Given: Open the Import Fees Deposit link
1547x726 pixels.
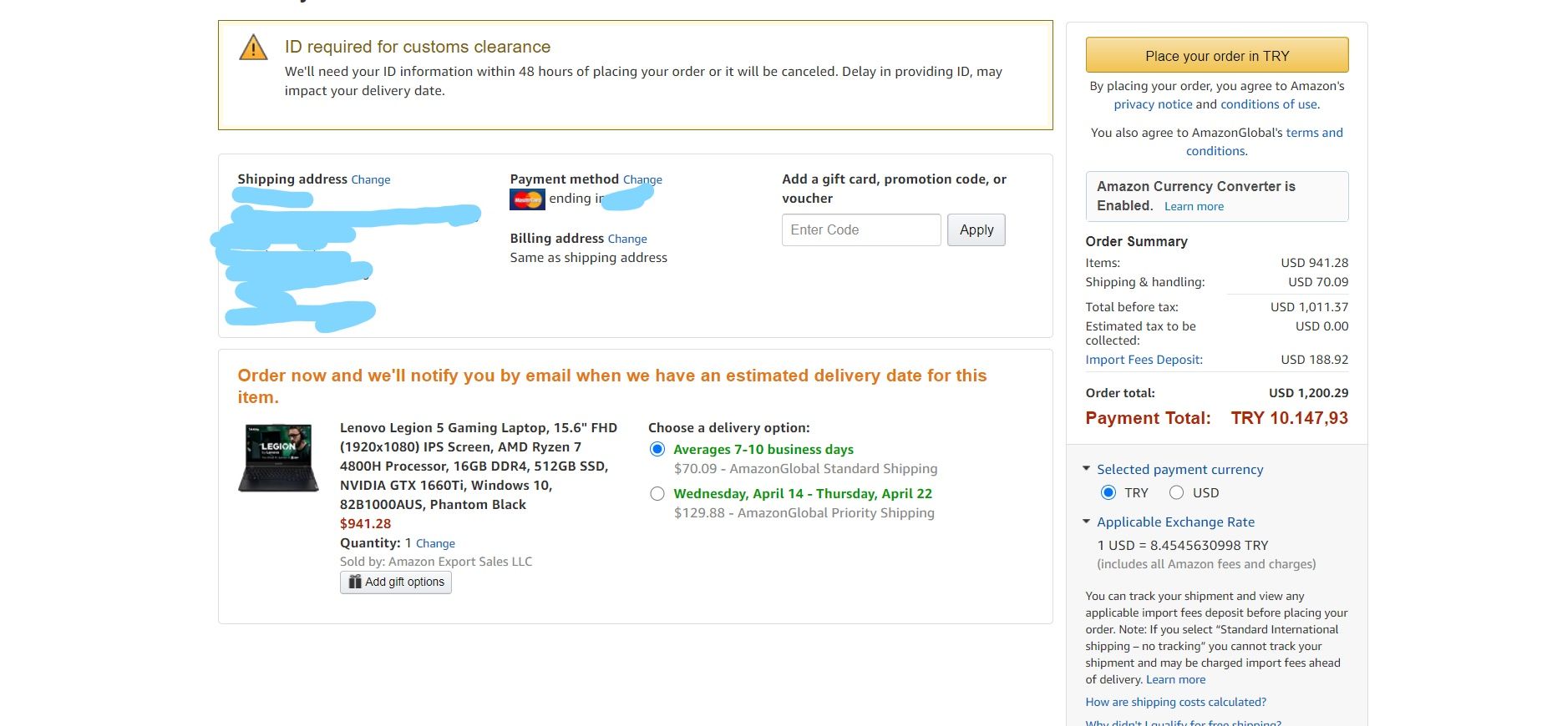Looking at the screenshot, I should (1144, 360).
